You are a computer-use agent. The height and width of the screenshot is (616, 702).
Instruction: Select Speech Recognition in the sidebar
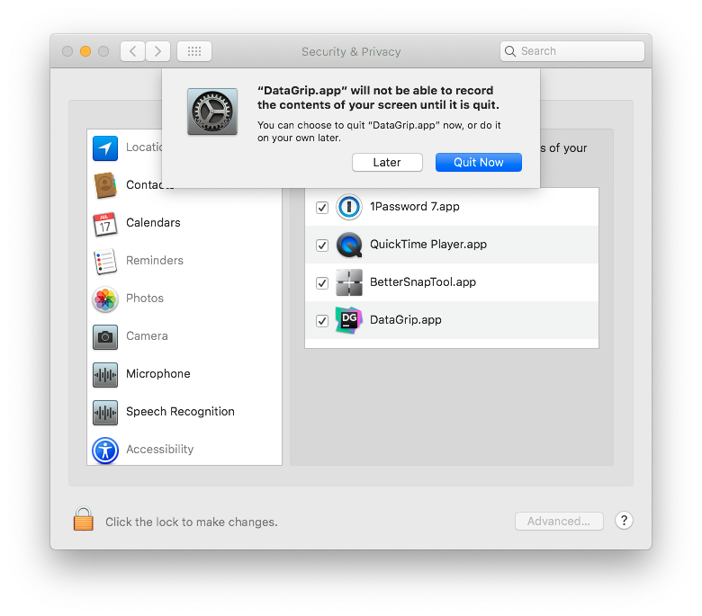[180, 412]
